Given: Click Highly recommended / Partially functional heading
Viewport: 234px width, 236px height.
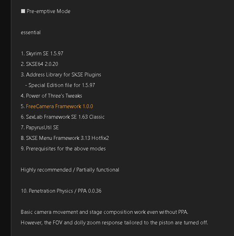Looking at the screenshot, I should (70, 170).
